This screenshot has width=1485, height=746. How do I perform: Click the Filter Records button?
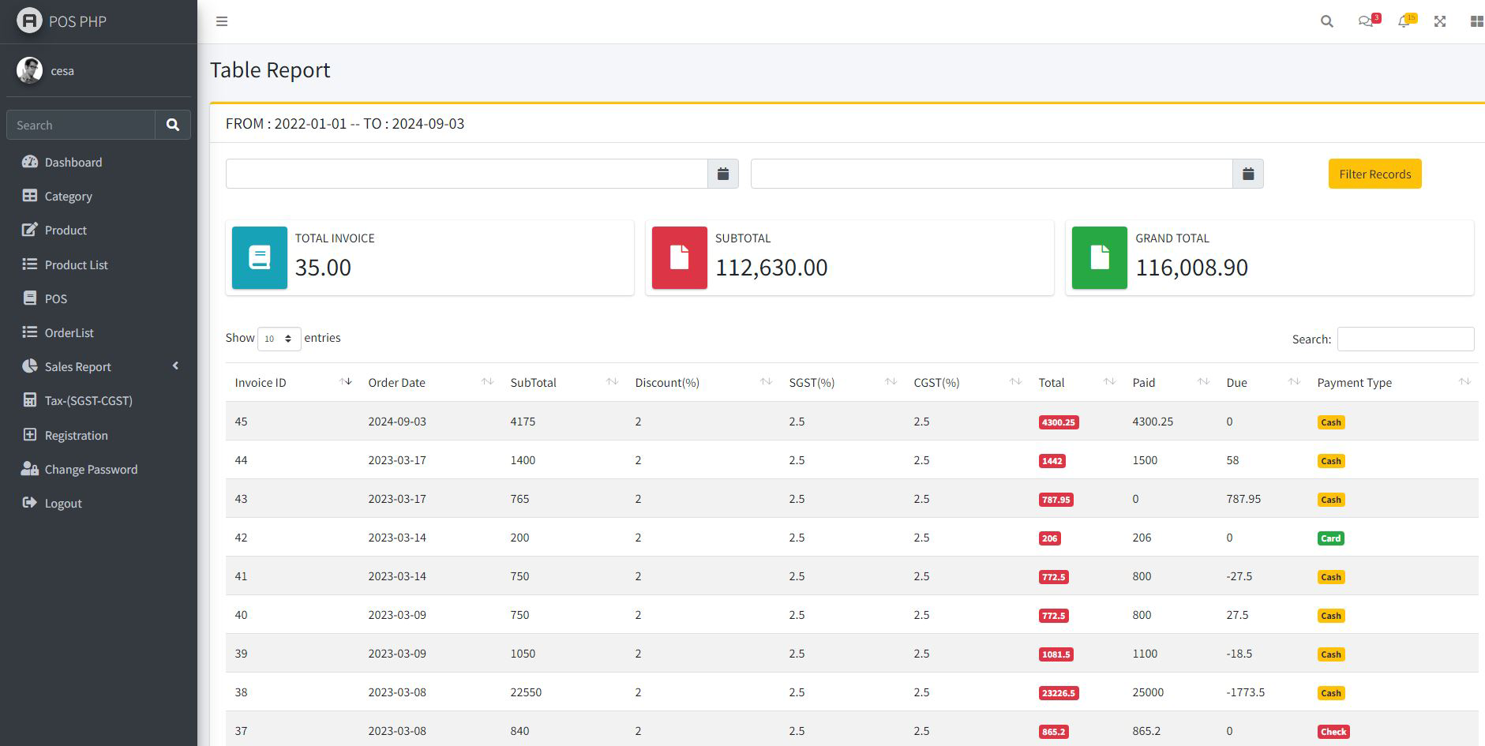1374,174
